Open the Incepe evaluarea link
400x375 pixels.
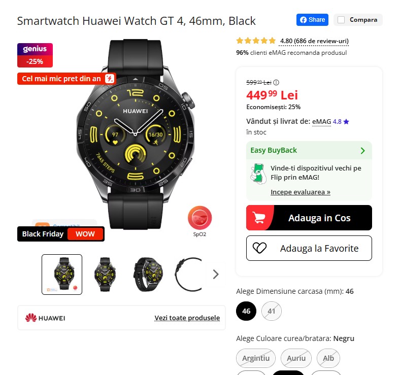(x=301, y=192)
